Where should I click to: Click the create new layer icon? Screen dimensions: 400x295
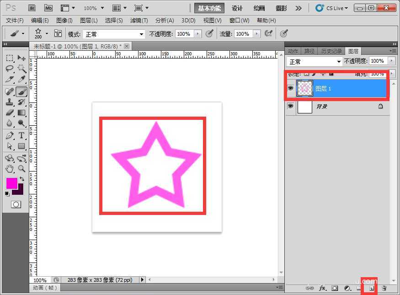pos(371,288)
